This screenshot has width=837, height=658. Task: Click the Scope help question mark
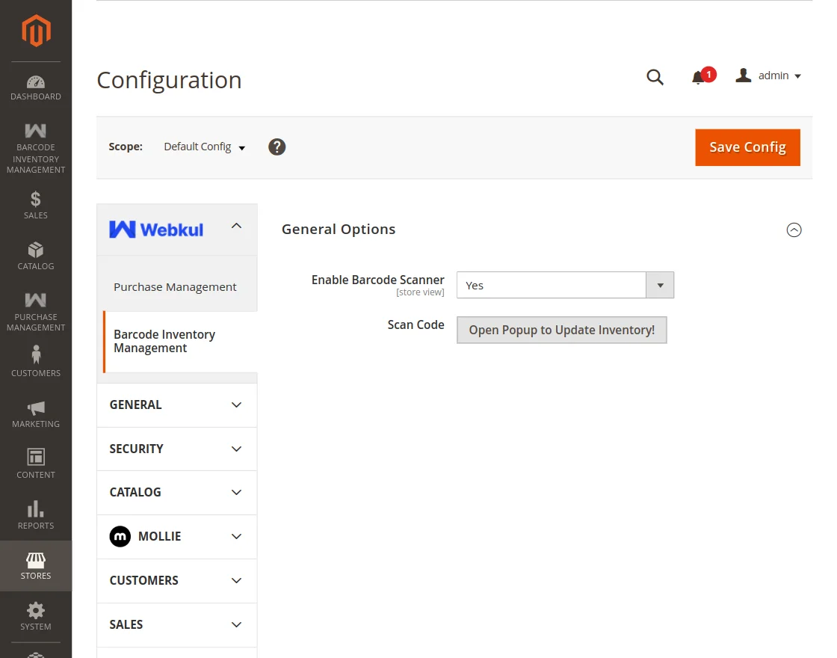[x=277, y=147]
